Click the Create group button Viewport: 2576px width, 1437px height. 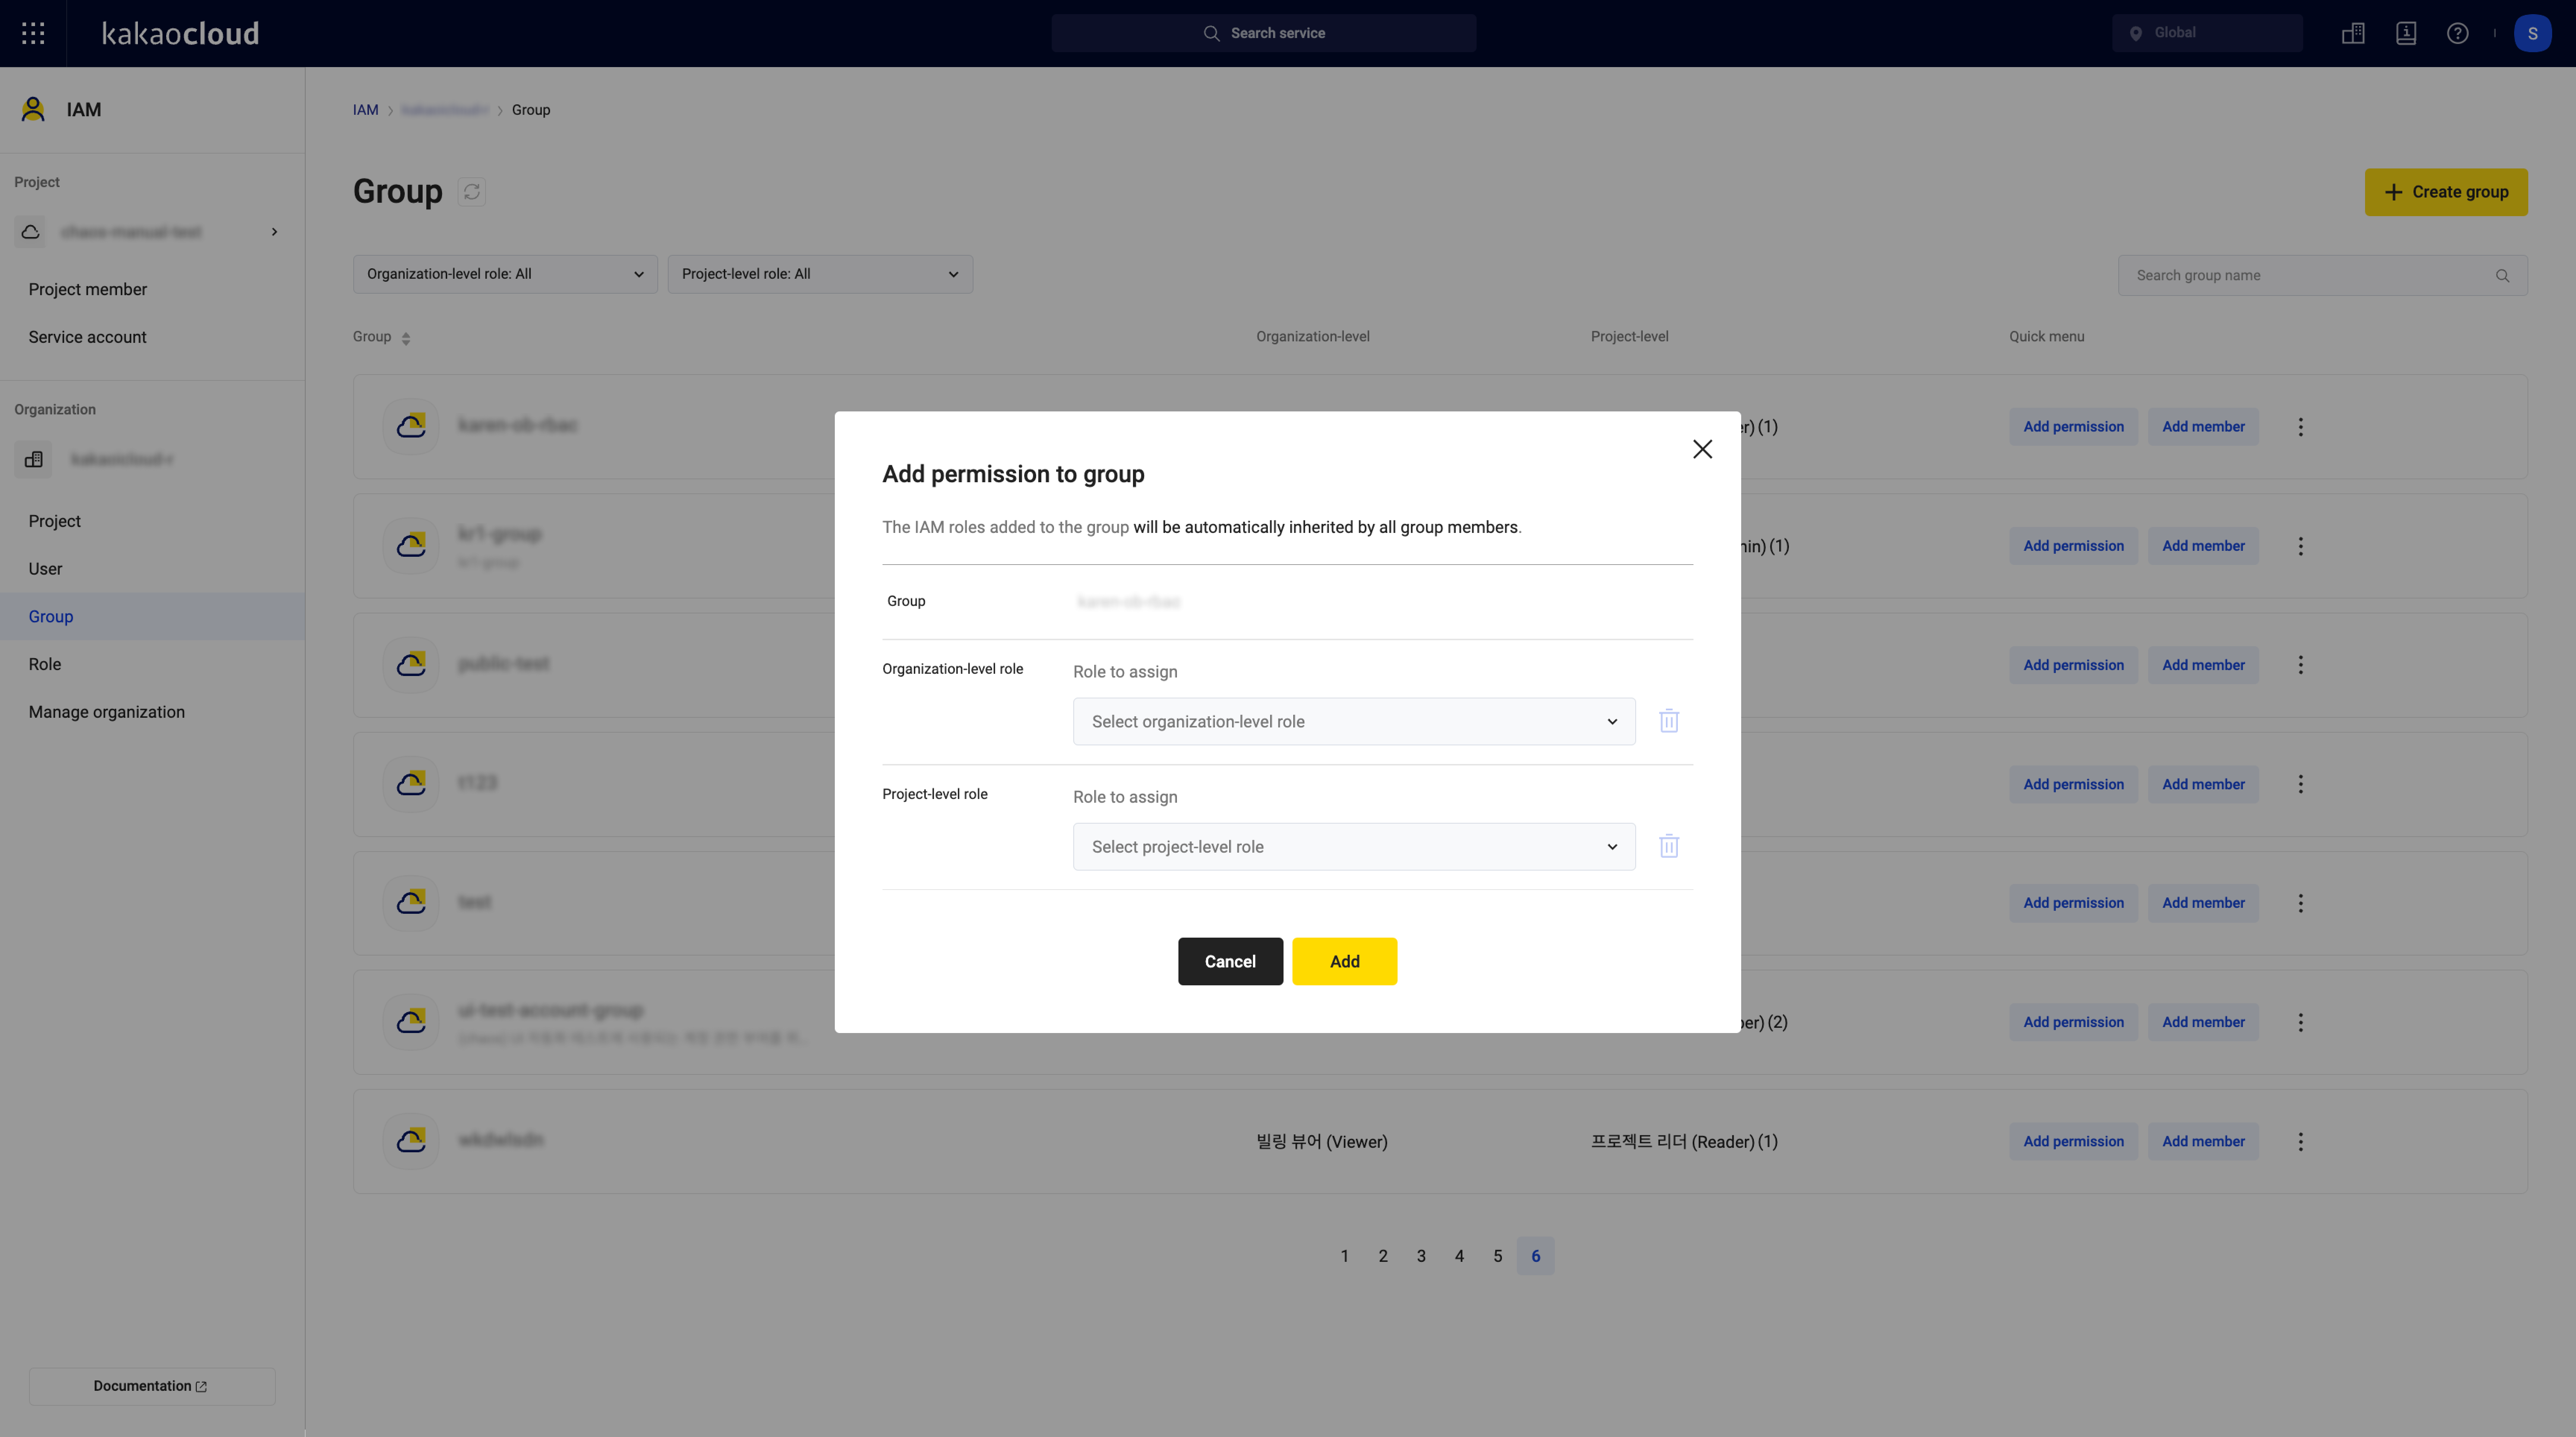(x=2446, y=192)
